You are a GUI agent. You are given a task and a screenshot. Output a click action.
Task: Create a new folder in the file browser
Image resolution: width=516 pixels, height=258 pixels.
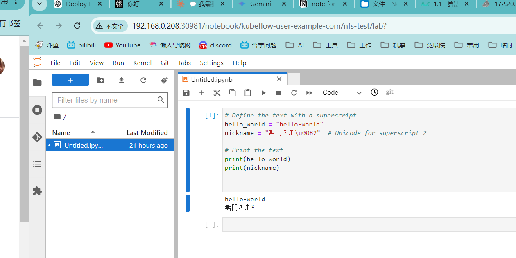coord(100,80)
